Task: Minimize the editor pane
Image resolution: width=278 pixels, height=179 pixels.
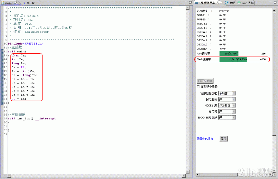Action: (186, 2)
